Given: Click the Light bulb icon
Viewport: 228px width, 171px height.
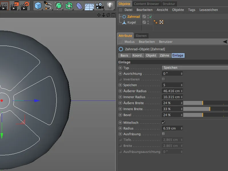Looking at the screenshot, I should point(110,6).
